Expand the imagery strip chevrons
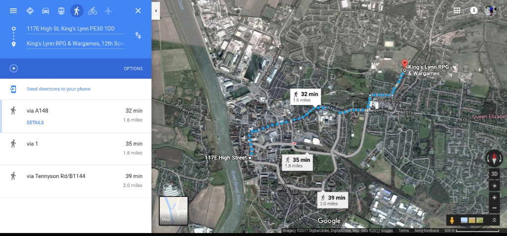Screen dimensions: 507x236 click(495, 220)
